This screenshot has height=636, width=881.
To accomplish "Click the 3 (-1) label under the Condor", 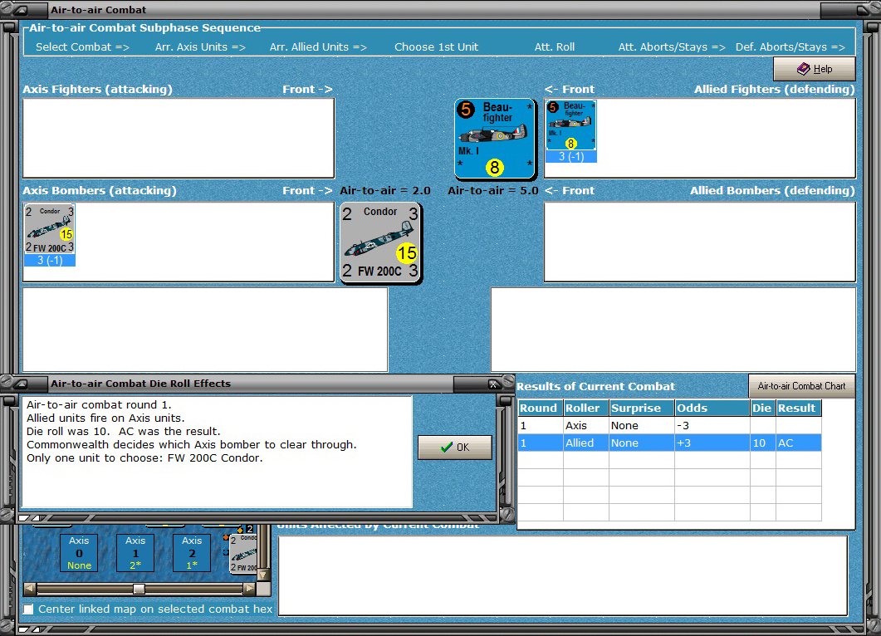I will tap(50, 260).
